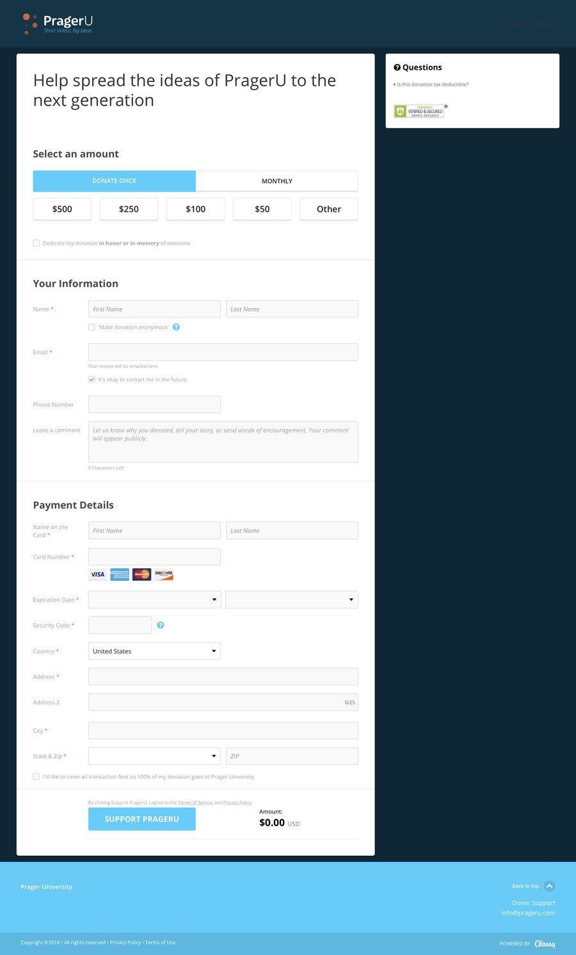Open the expiration year dropdown
The width and height of the screenshot is (576, 955).
292,600
